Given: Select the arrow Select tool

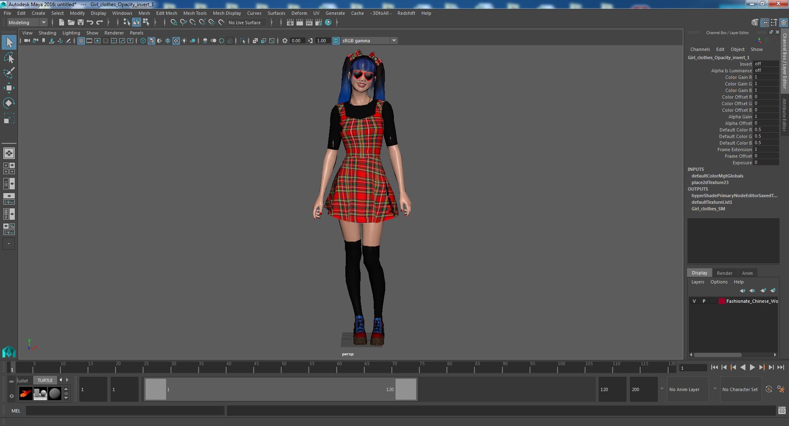Looking at the screenshot, I should click(x=9, y=42).
